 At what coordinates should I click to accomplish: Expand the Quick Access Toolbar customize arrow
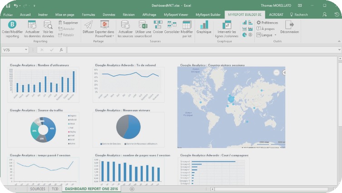click(34, 5)
